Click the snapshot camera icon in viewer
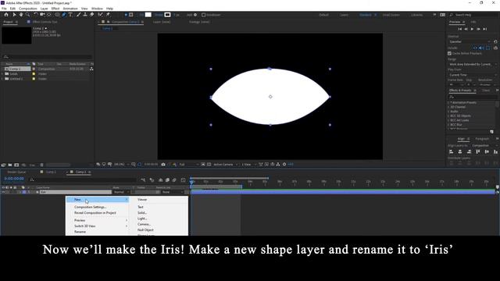This screenshot has height=281, width=500. coord(163,165)
